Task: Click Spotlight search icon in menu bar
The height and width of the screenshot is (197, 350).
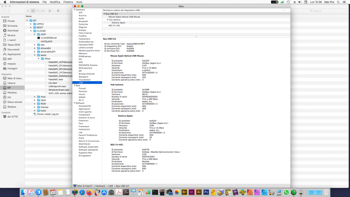Action: 338,2
